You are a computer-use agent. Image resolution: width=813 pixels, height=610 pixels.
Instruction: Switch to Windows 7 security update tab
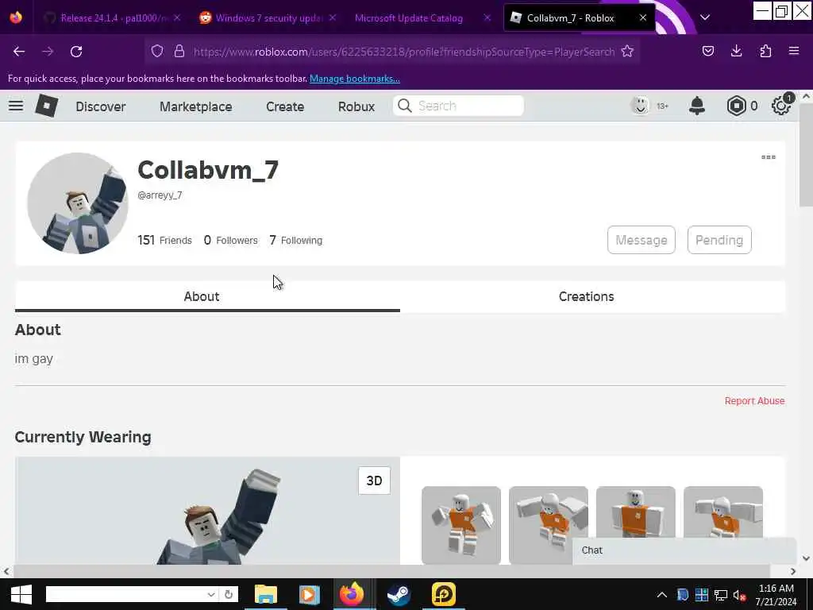(x=262, y=17)
